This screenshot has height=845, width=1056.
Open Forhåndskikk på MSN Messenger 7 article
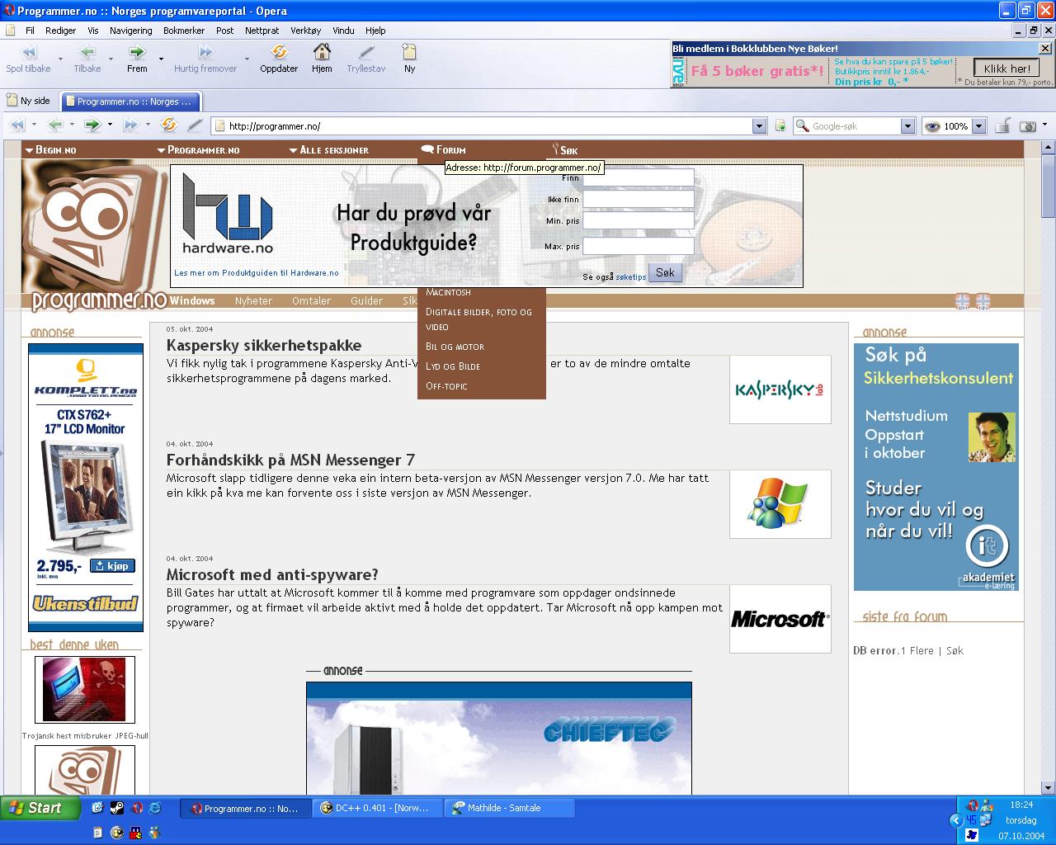click(x=290, y=460)
